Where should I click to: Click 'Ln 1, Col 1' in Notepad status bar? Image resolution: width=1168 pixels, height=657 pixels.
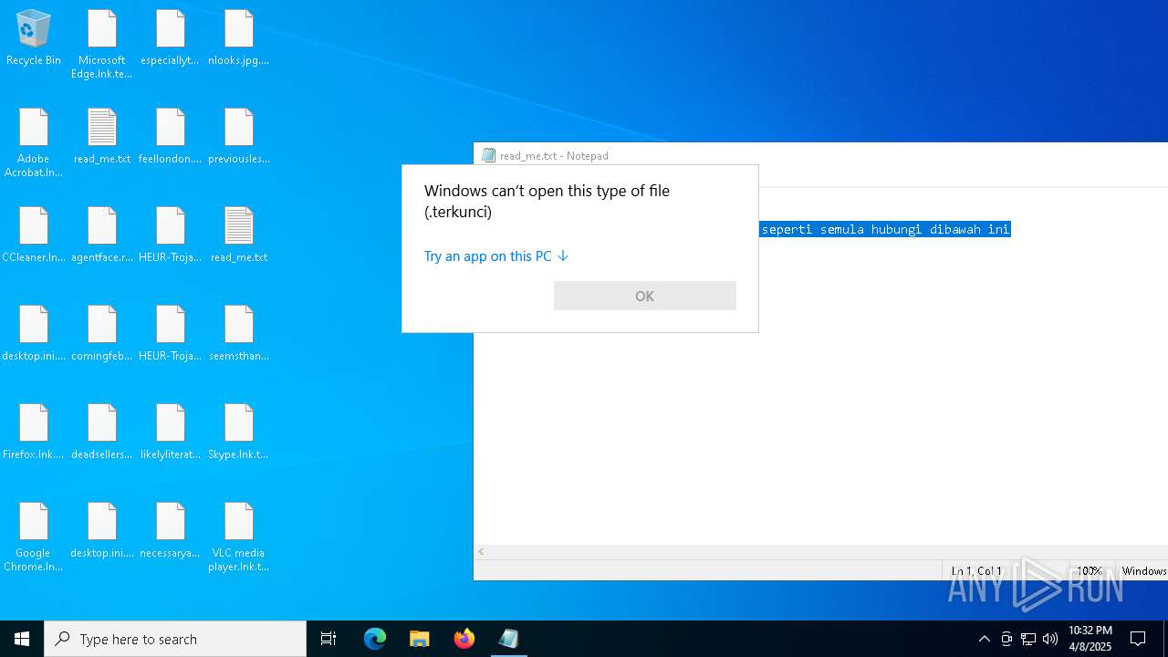(x=976, y=571)
